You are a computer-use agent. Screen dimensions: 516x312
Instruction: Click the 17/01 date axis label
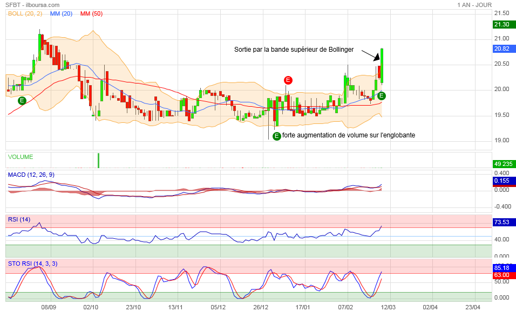pyautogui.click(x=303, y=307)
